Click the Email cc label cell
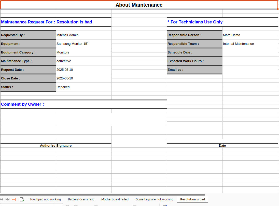Viewport: 279px width, 206px height. (195, 70)
